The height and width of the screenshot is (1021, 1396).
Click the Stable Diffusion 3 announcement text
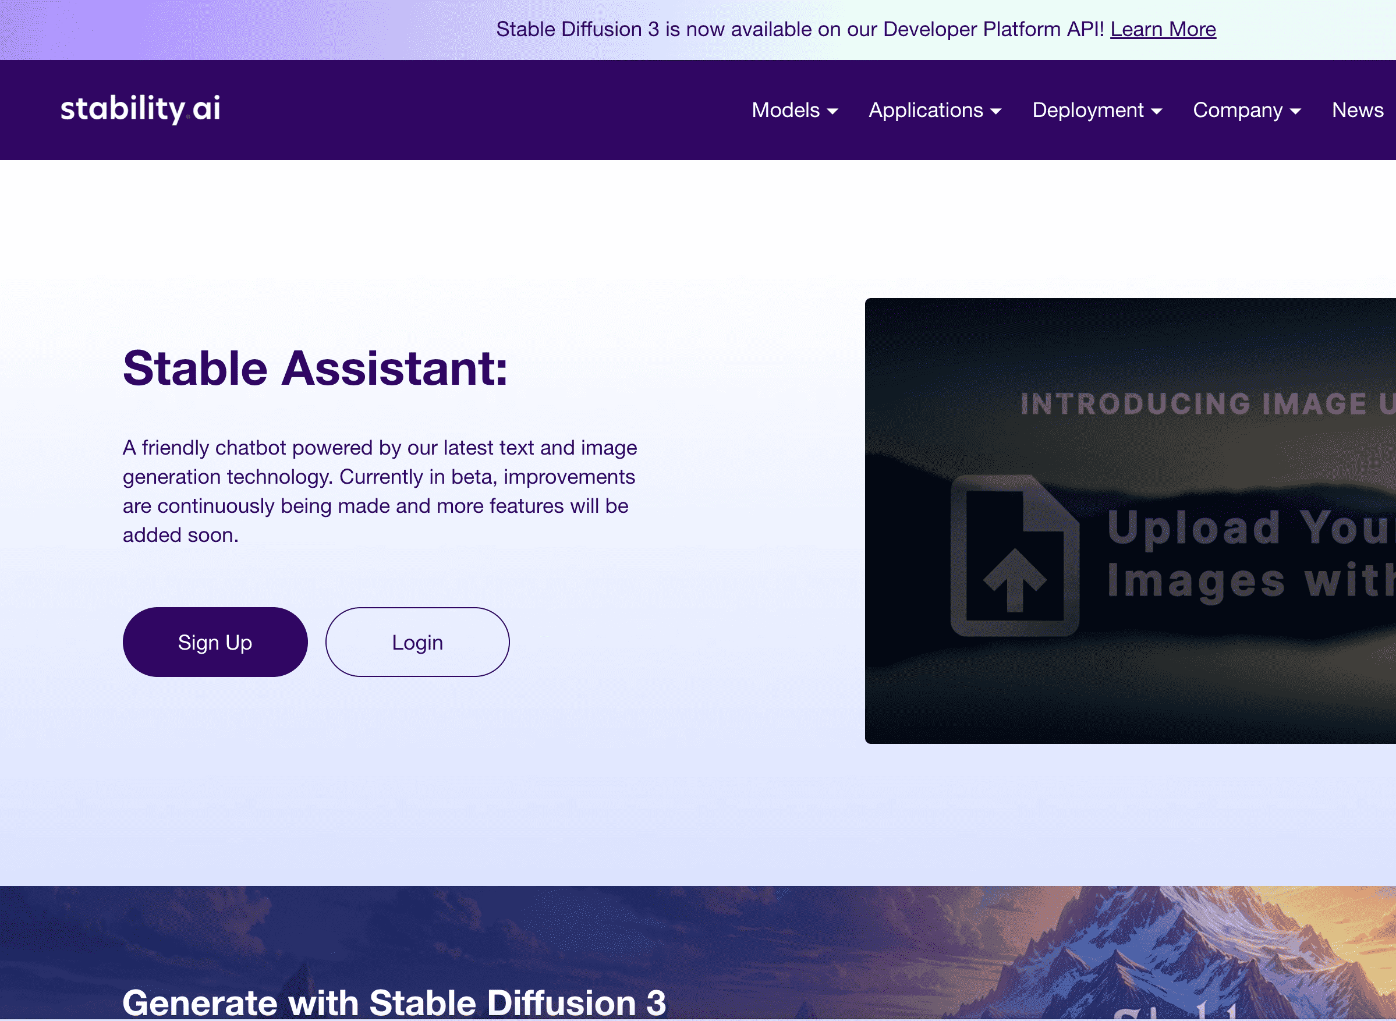(x=799, y=29)
